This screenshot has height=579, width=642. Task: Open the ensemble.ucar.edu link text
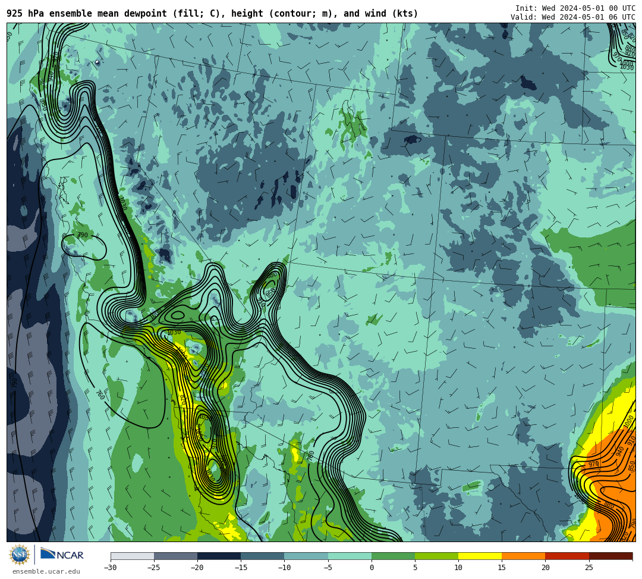pyautogui.click(x=46, y=571)
